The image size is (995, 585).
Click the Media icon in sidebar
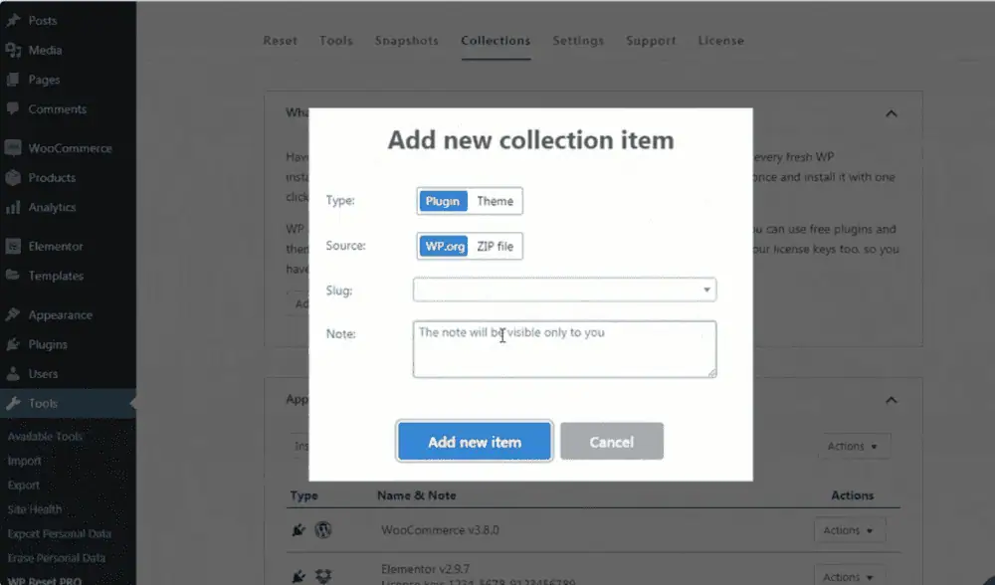(13, 51)
